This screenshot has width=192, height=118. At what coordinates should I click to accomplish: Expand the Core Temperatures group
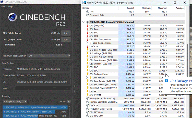(x=87, y=43)
